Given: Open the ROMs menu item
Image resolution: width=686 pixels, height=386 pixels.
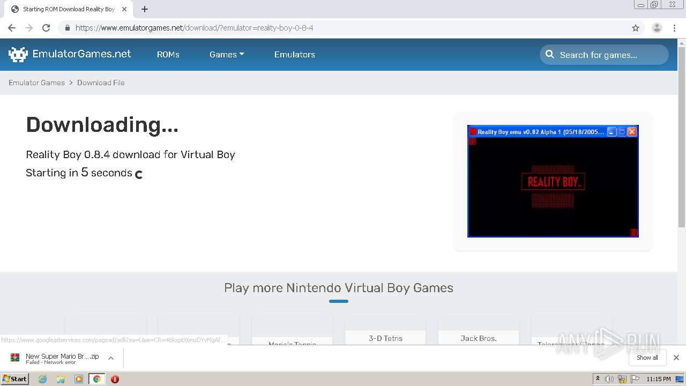Looking at the screenshot, I should 168,55.
